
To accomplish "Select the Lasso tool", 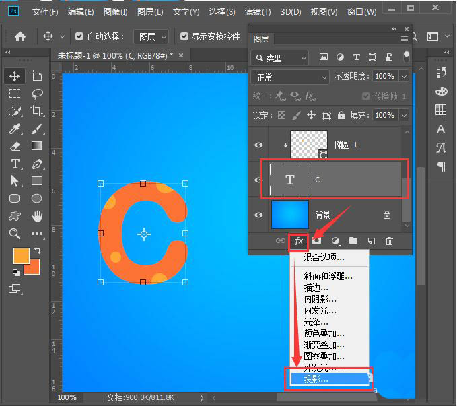I will coord(37,94).
